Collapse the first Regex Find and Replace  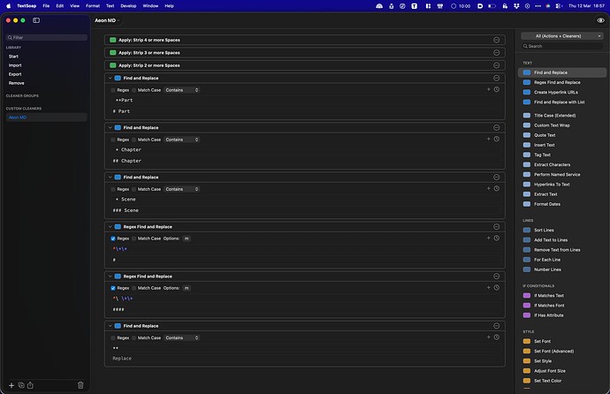click(111, 226)
